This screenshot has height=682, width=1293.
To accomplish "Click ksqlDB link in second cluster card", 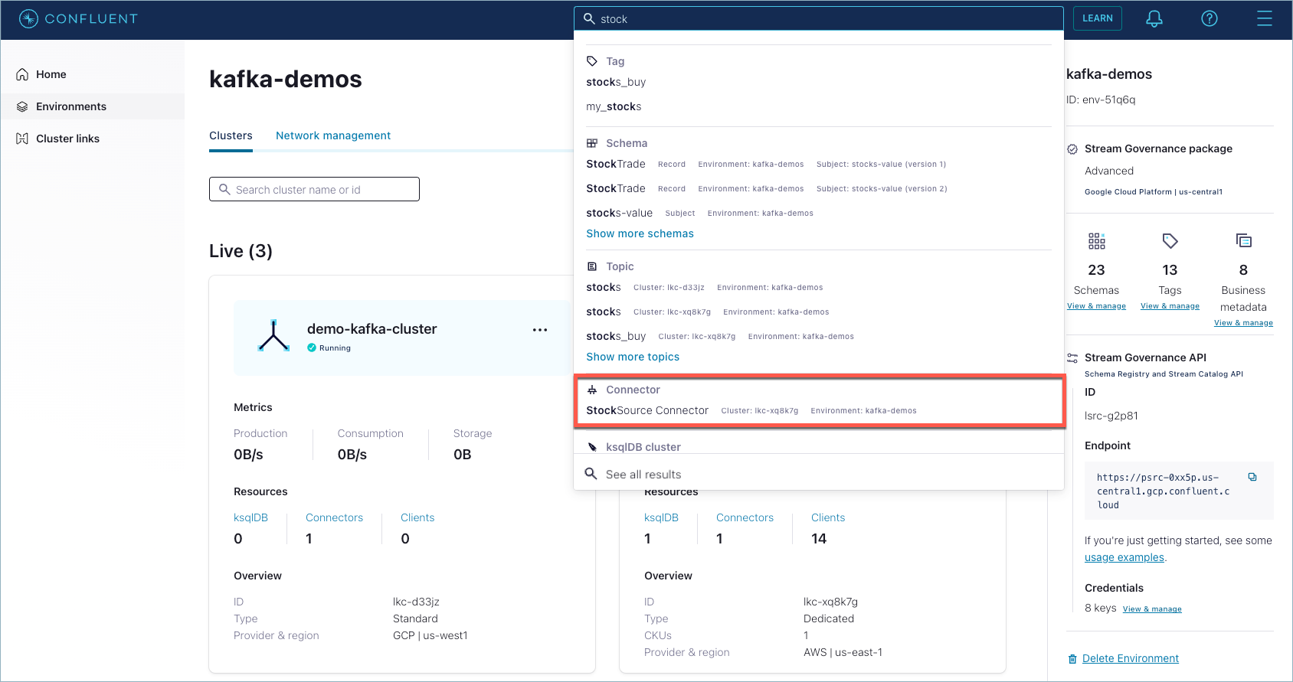I will [x=661, y=517].
